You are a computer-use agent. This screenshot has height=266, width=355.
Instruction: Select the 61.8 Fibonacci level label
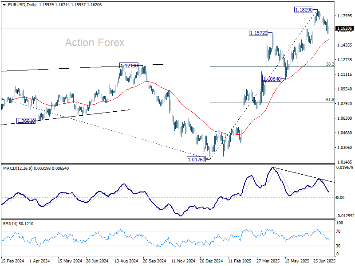[x=330, y=100]
